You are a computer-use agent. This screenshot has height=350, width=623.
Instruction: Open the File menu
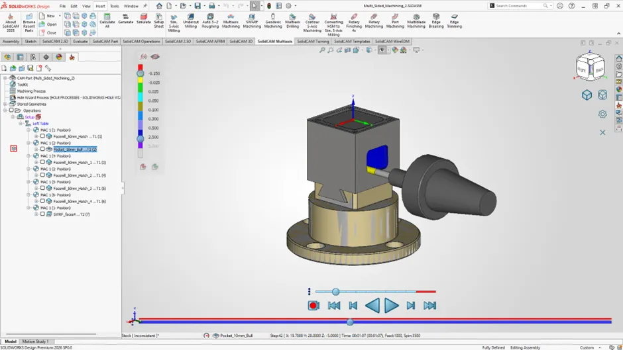coord(62,6)
